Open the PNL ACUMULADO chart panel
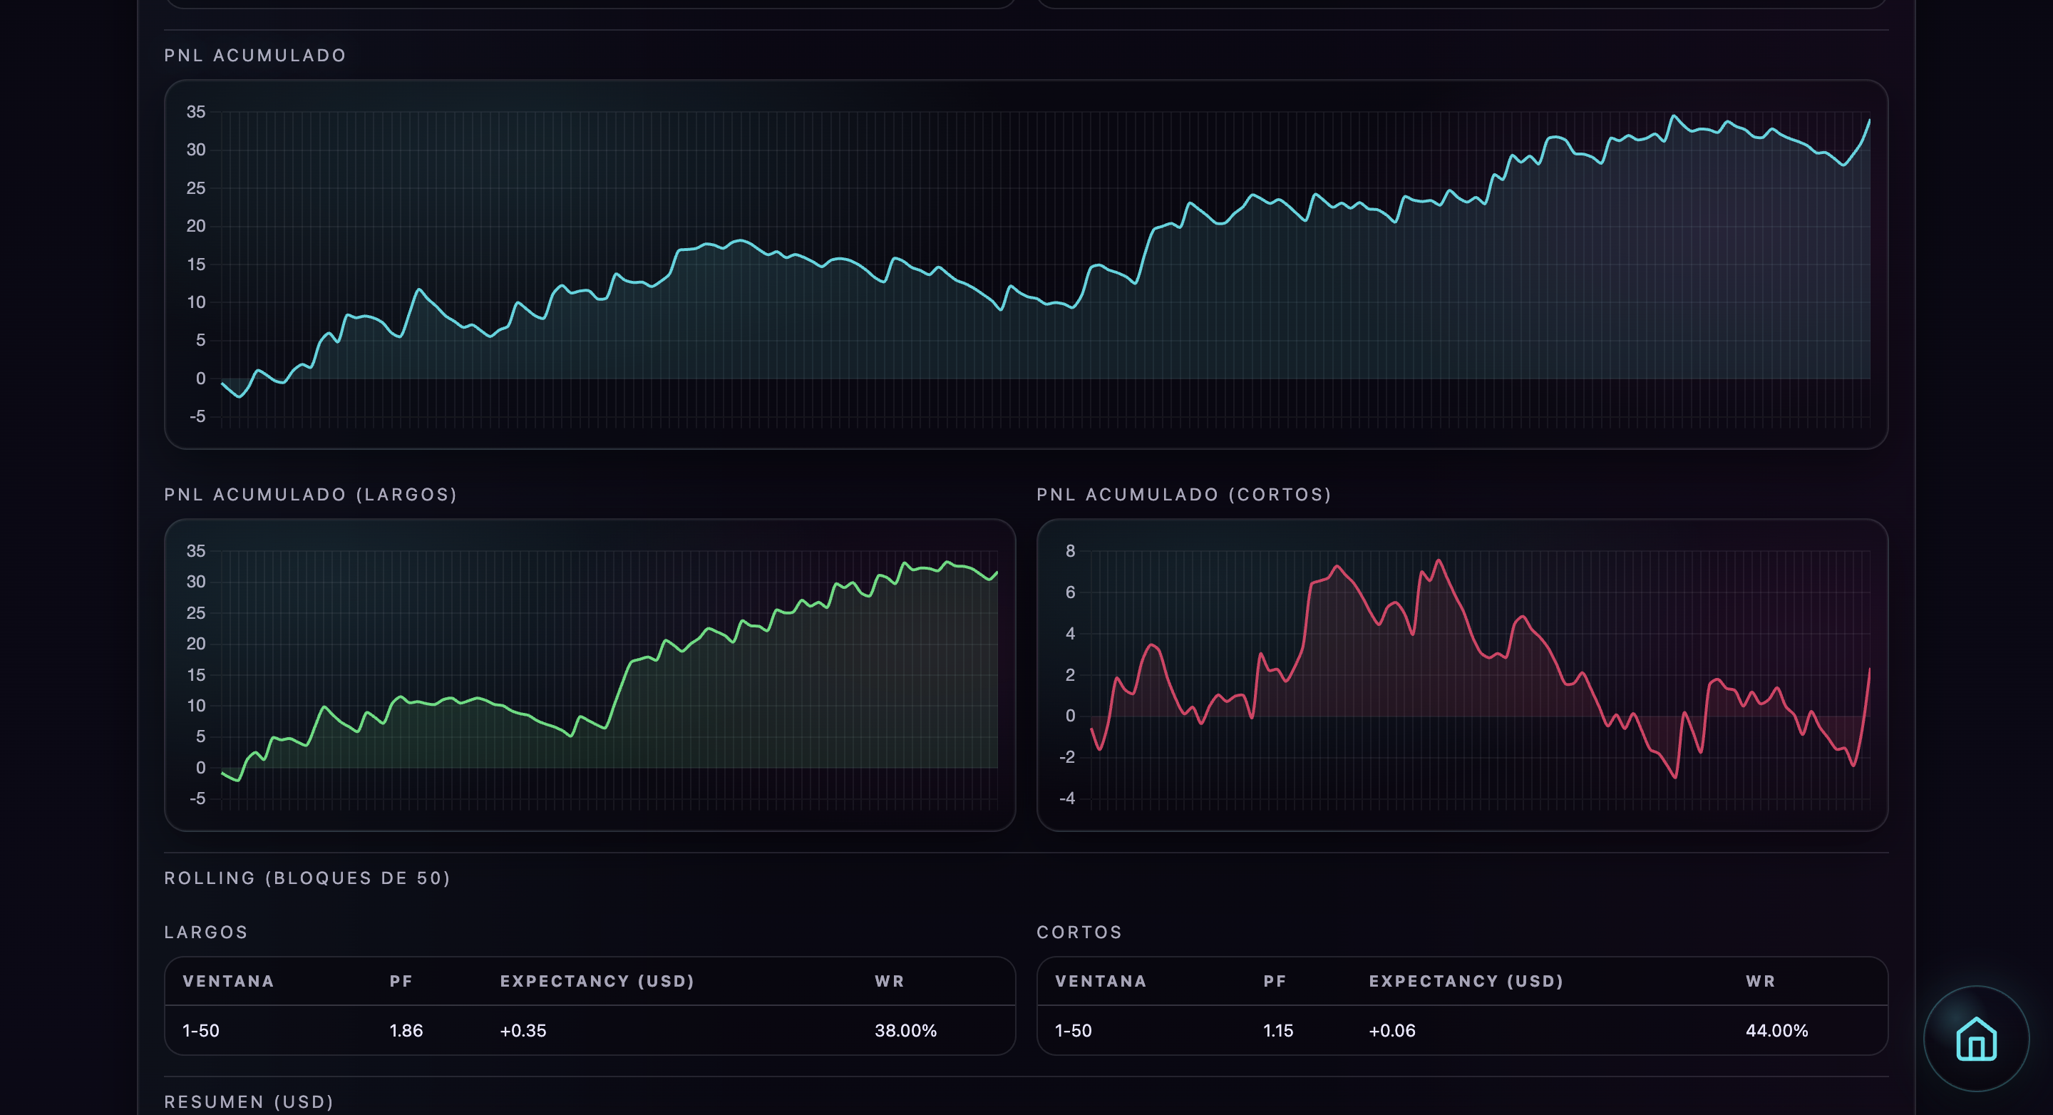 coord(1026,263)
